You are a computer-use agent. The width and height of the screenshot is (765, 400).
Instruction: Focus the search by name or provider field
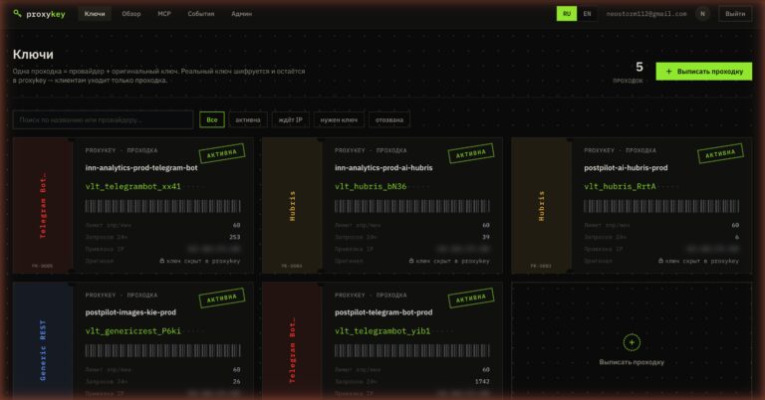tap(103, 119)
